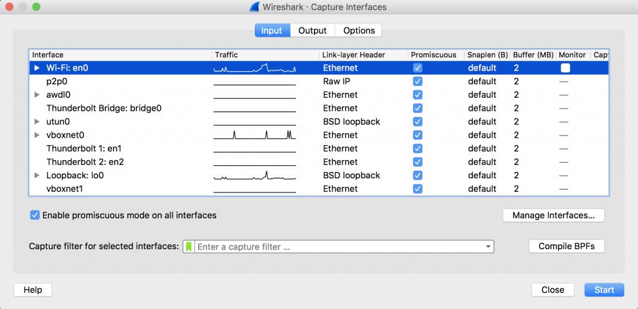Start the capture with Start button

(x=604, y=290)
